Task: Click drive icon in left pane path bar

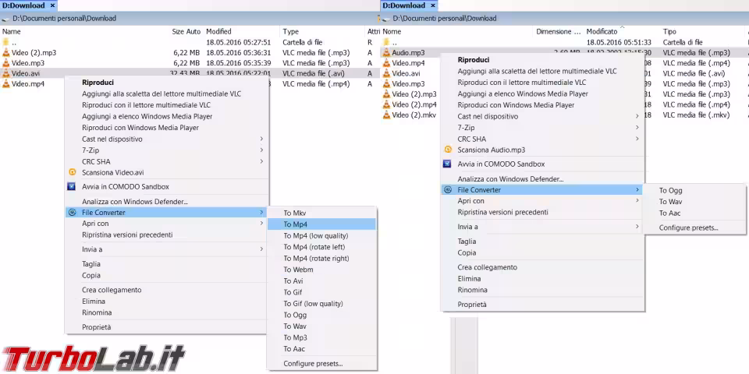Action: tap(5, 19)
